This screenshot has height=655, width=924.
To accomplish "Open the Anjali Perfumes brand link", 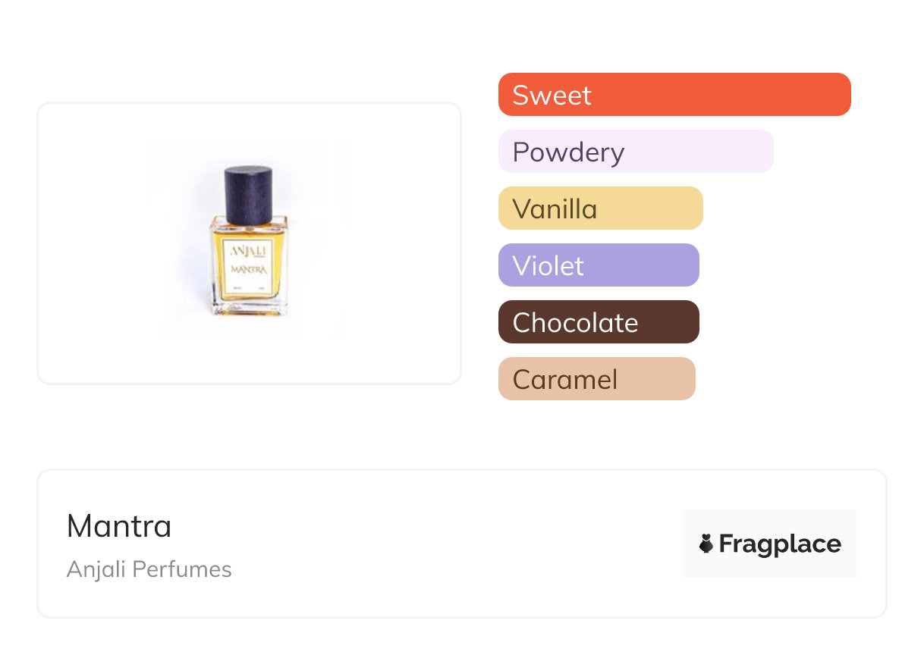I will [149, 569].
